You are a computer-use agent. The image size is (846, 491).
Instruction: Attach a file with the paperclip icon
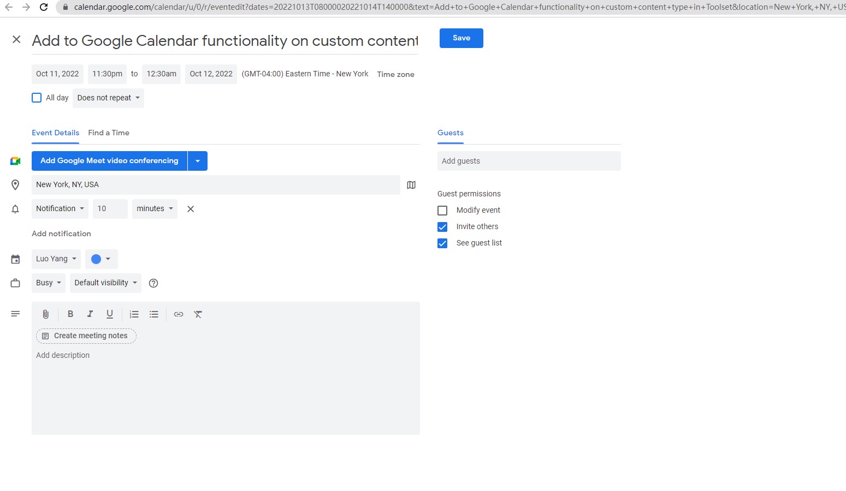(46, 314)
